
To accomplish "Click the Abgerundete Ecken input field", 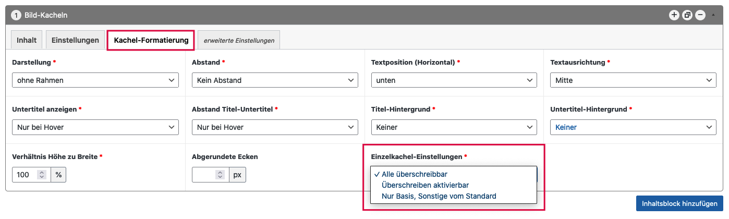I will tap(204, 175).
